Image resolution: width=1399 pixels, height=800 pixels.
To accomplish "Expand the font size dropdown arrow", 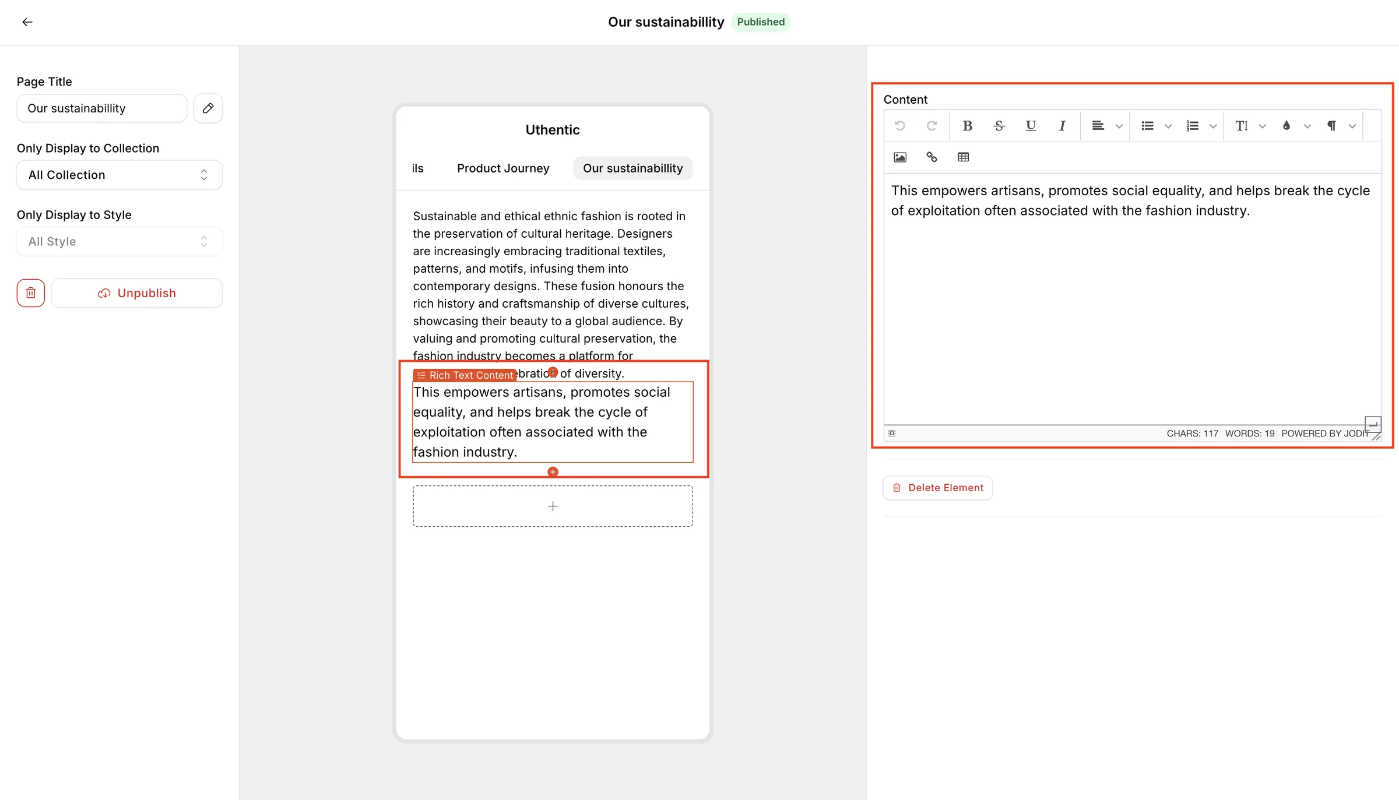I will [1262, 126].
